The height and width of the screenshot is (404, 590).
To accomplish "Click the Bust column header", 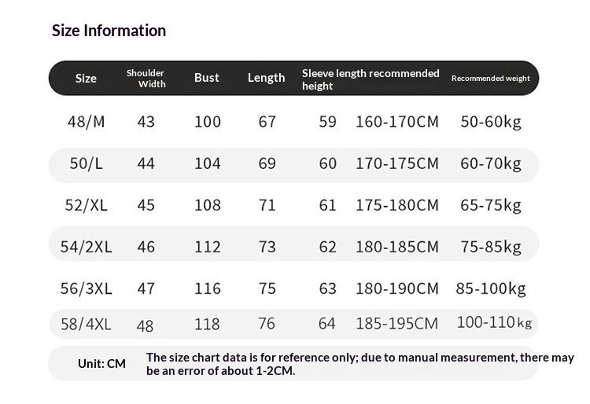I will pos(207,78).
